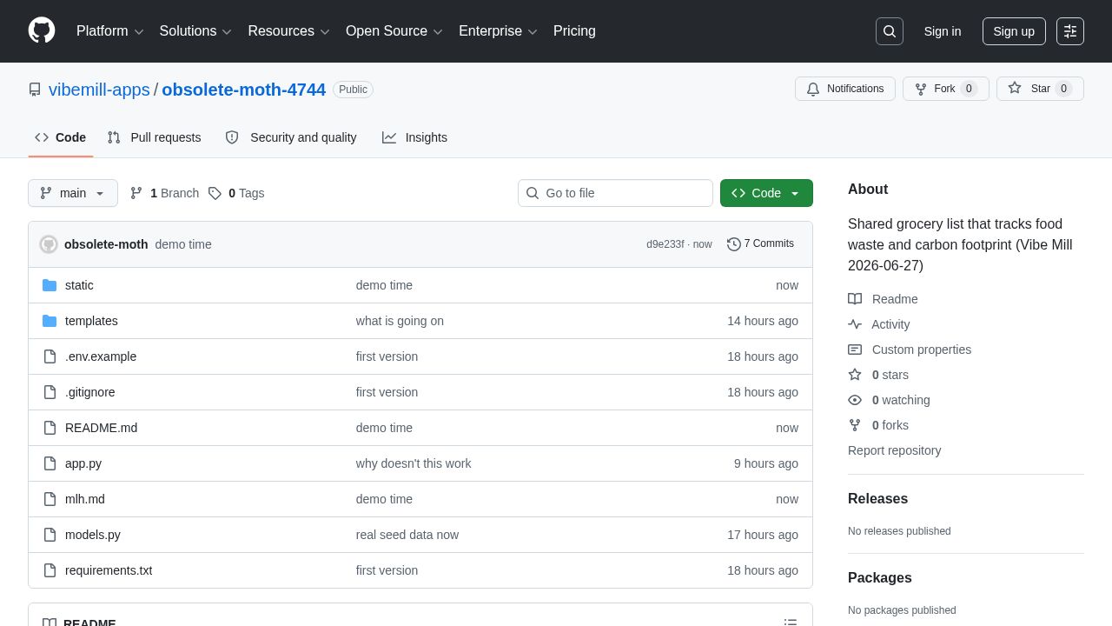Click the Report repository link
The image size is (1112, 626).
point(894,450)
